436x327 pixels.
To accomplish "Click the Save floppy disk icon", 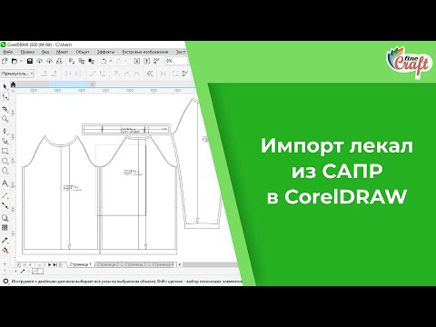I will (x=30, y=61).
